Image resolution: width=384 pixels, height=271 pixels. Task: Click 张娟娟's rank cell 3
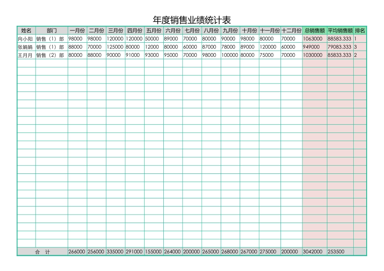pyautogui.click(x=360, y=47)
